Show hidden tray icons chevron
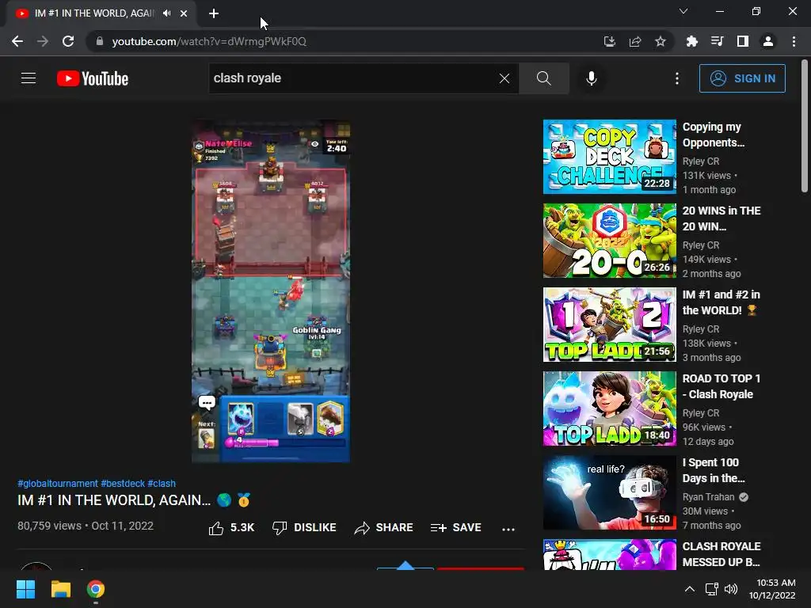Screen dimensions: 811x608 pos(690,589)
